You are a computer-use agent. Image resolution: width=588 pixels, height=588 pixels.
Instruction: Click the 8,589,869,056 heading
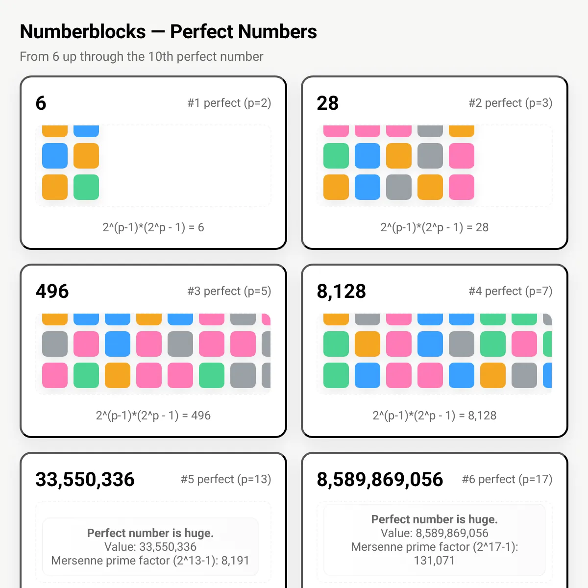380,479
